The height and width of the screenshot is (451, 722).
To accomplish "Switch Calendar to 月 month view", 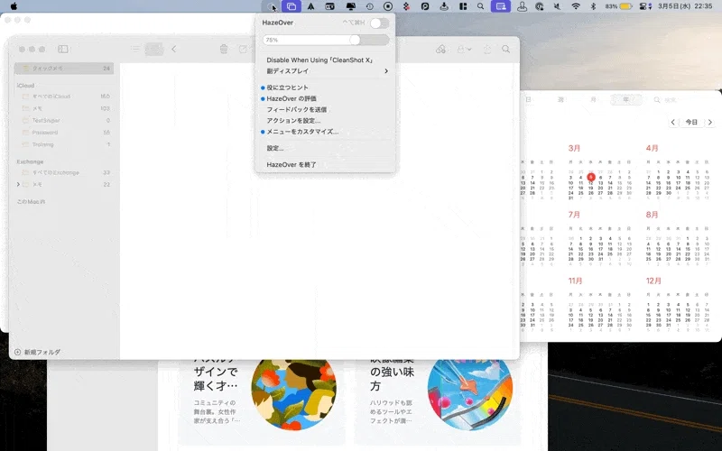I will (x=593, y=99).
